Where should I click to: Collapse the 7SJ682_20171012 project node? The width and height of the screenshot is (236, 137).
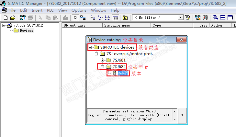[4, 26]
